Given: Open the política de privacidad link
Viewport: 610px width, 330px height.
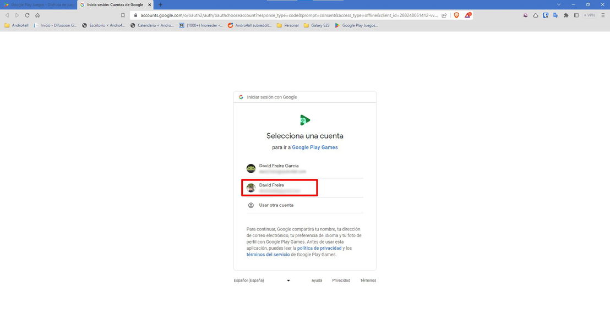Looking at the screenshot, I should (319, 248).
